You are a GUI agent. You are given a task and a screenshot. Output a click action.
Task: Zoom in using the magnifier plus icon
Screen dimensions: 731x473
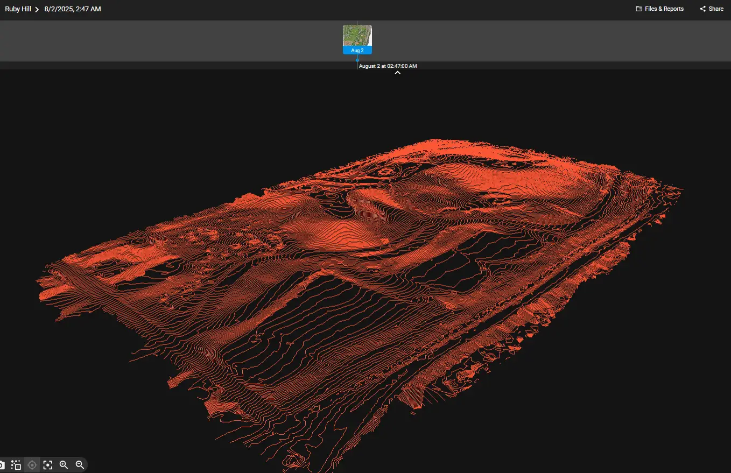(64, 464)
